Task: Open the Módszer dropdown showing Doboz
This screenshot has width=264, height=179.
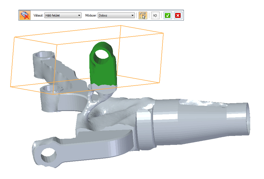Action: point(116,15)
